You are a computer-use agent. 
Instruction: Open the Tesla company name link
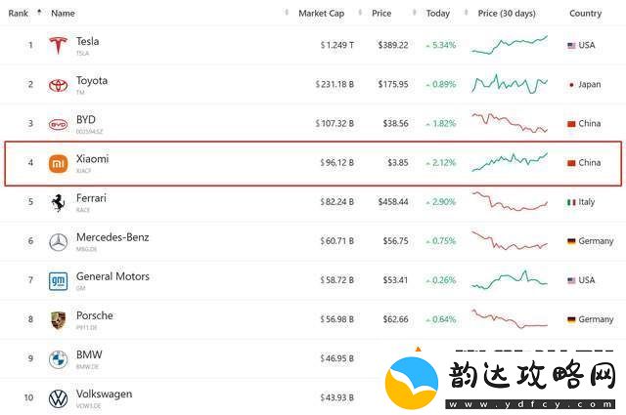pyautogui.click(x=87, y=41)
